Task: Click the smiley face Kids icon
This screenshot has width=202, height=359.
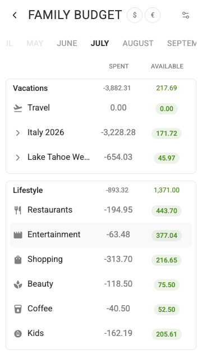Action: point(18,334)
